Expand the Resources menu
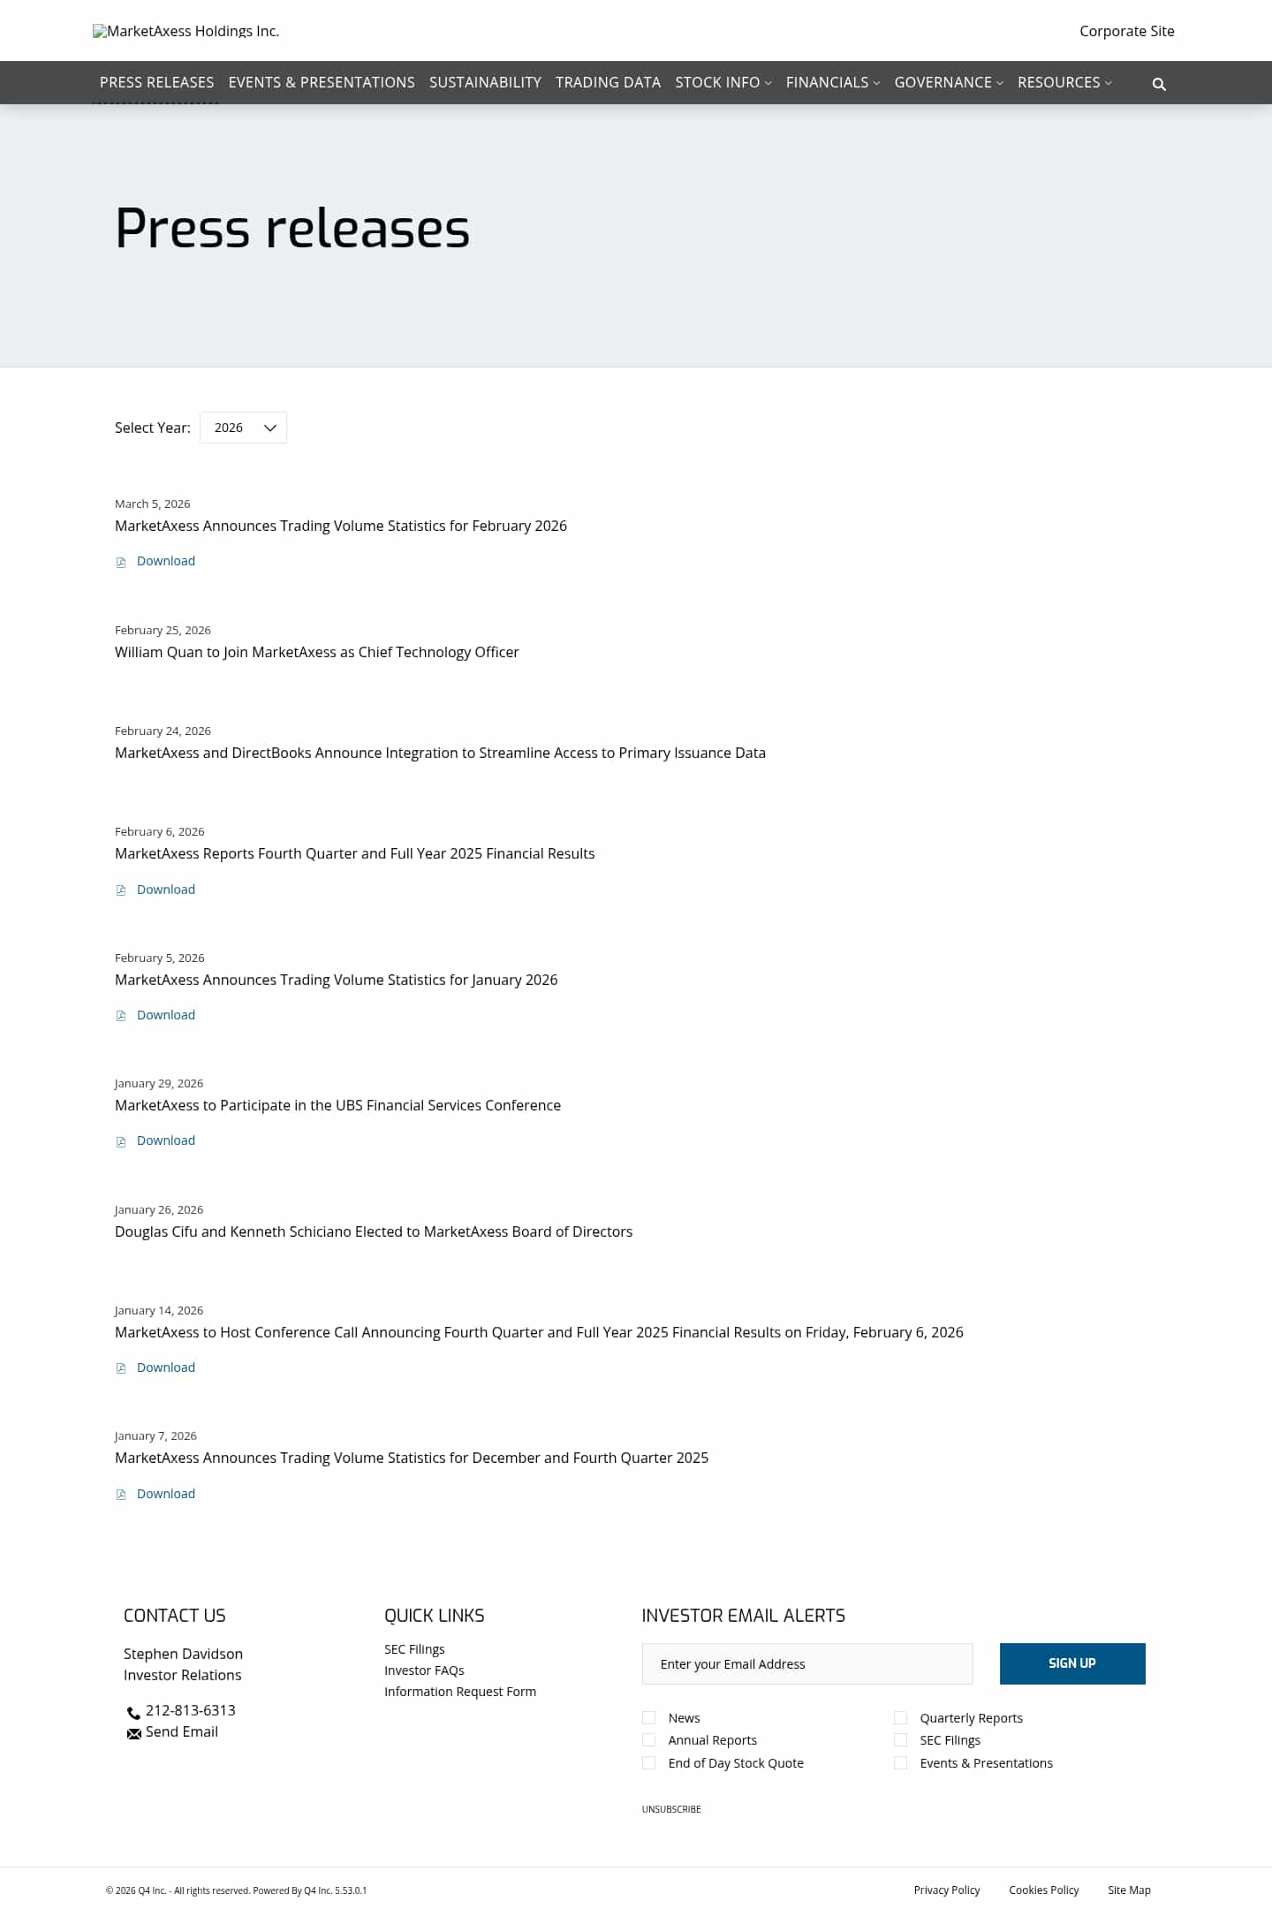This screenshot has width=1272, height=1909. [1064, 82]
